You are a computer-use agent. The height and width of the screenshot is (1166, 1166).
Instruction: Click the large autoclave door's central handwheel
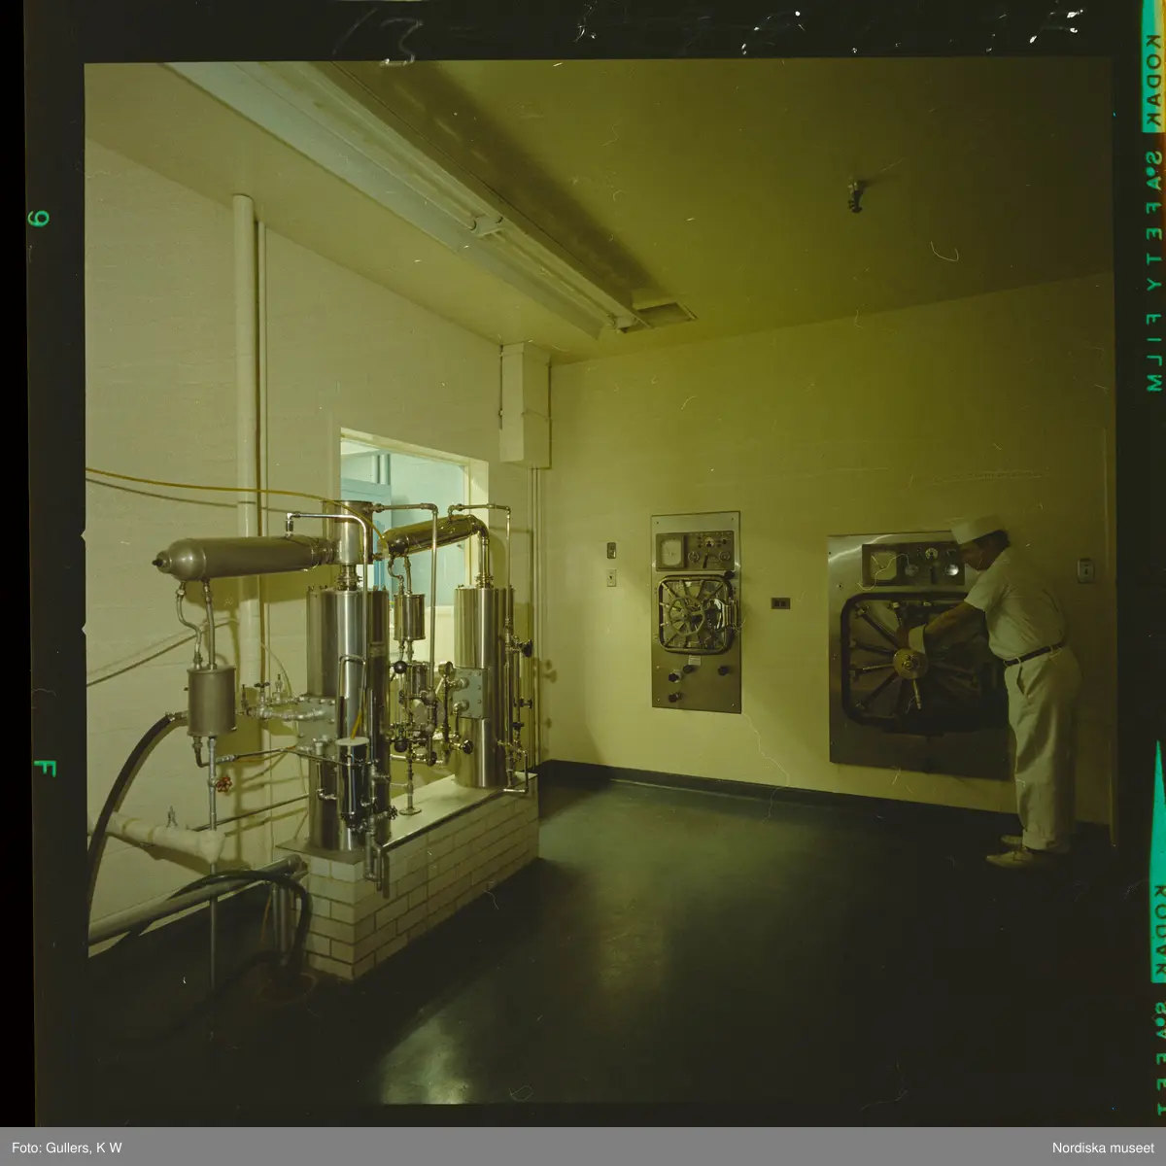[x=909, y=664]
